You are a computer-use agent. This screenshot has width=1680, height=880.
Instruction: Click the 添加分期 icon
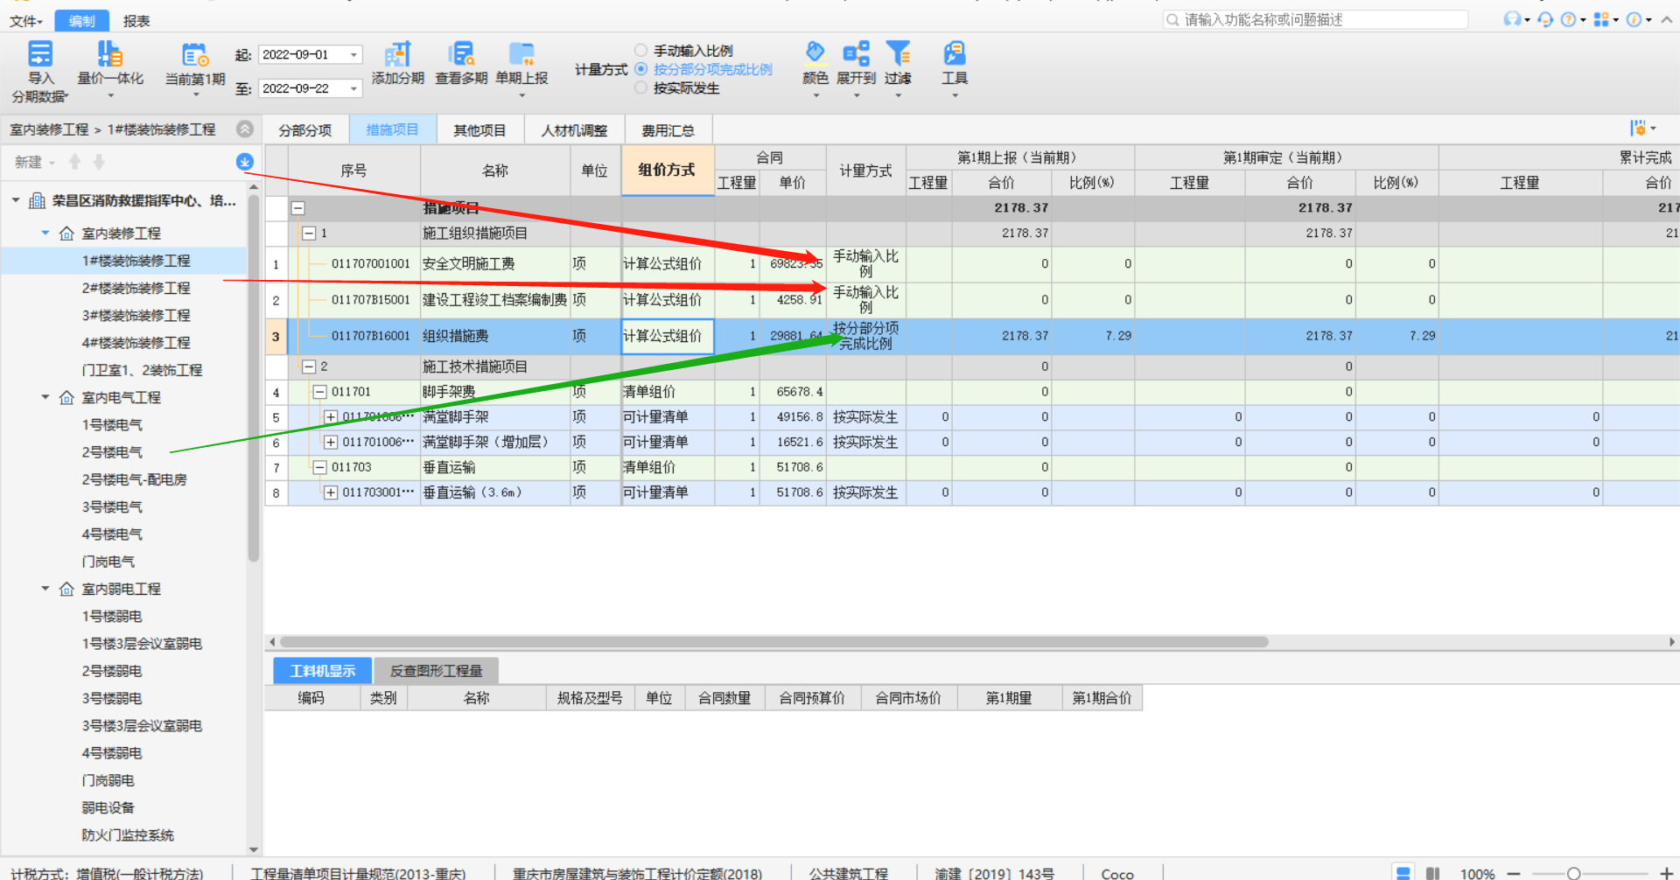398,54
